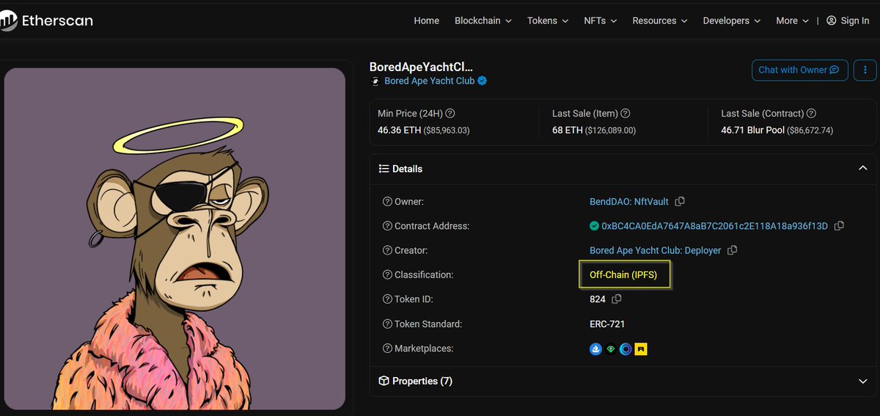Click the Min Price help icon
Screen dimensions: 880x416
(x=450, y=114)
